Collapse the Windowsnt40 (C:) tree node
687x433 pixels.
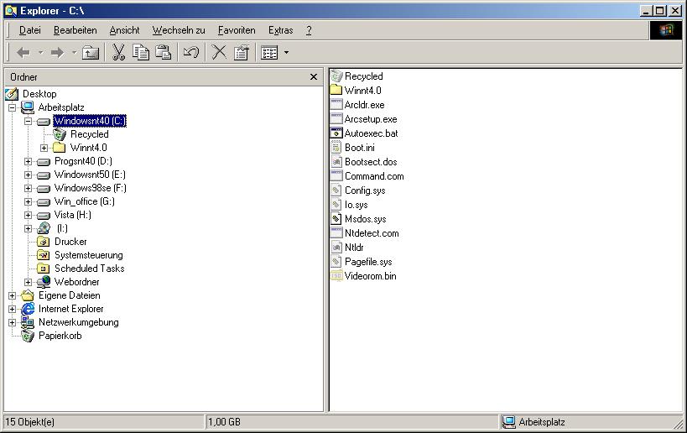pyautogui.click(x=28, y=121)
